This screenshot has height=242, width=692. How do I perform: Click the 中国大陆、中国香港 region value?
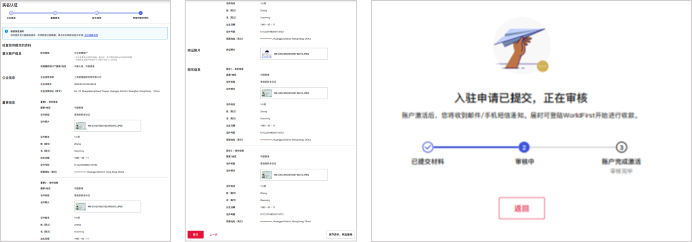click(85, 66)
